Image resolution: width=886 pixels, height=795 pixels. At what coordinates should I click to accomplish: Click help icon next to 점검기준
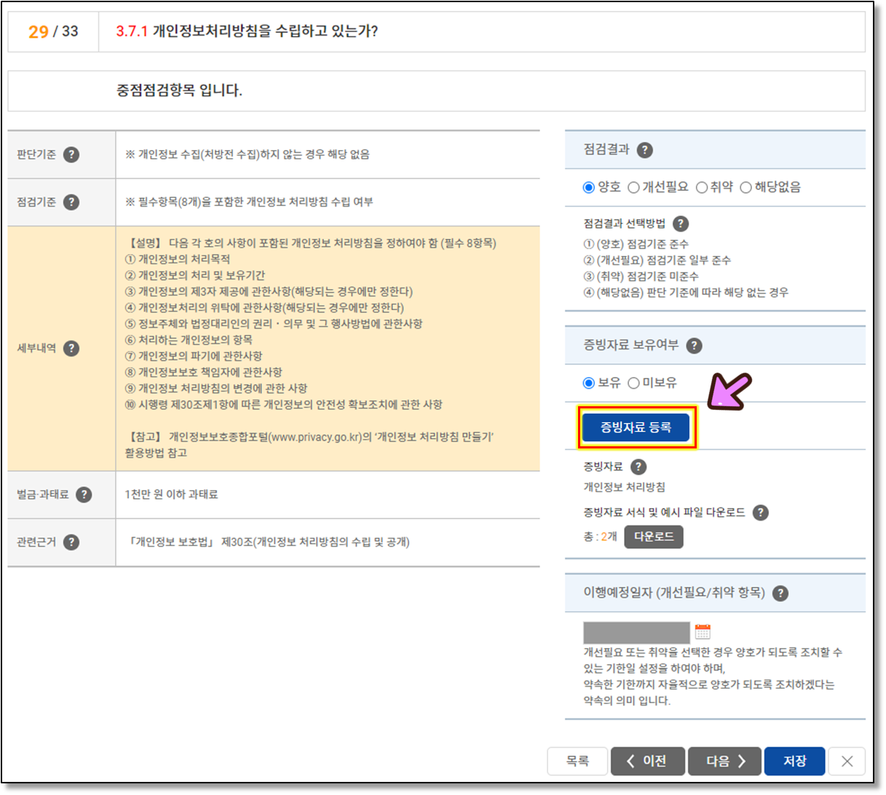(x=71, y=202)
